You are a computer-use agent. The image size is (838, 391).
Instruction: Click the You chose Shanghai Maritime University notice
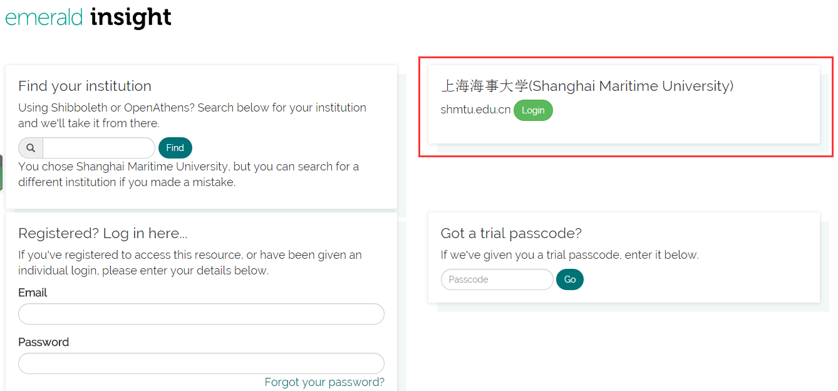189,174
